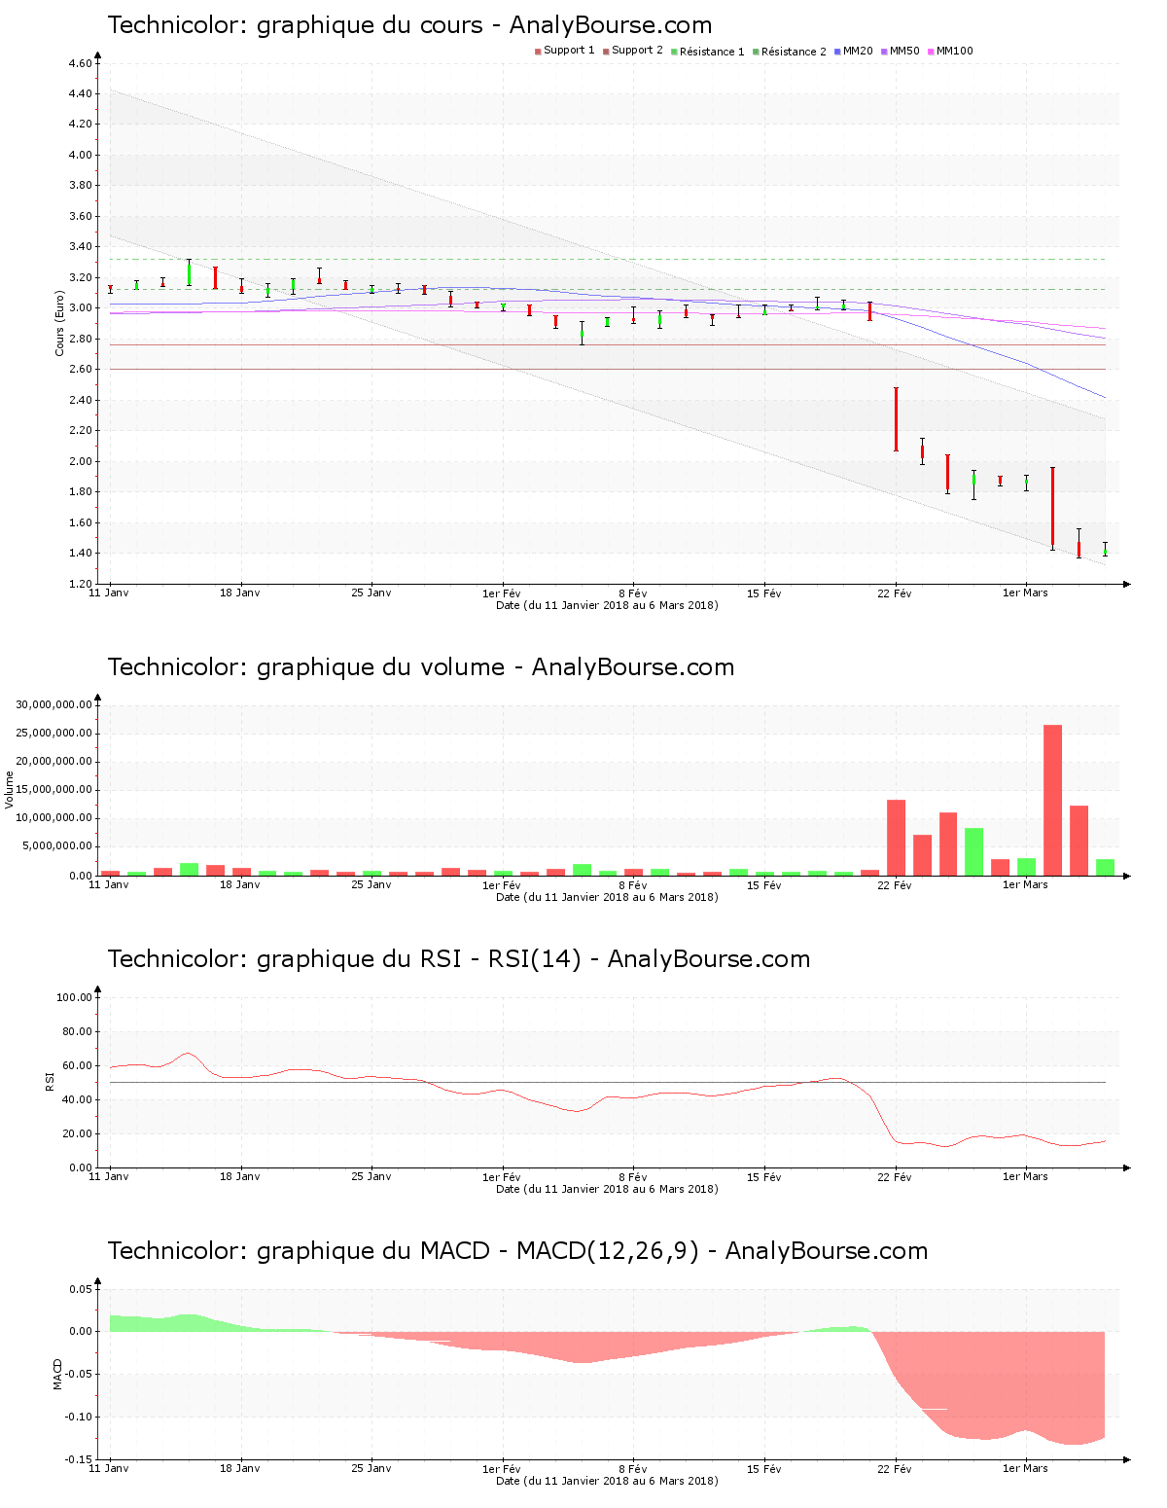Click the '22 Fév' label under volume chart
Viewport: 1167px width, 1508px height.
[x=895, y=884]
